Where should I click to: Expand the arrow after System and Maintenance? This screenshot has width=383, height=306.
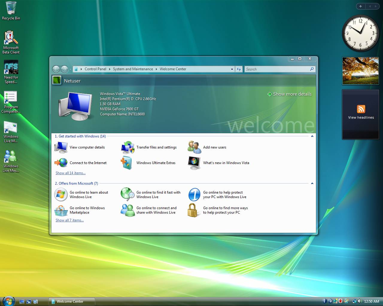pyautogui.click(x=156, y=69)
